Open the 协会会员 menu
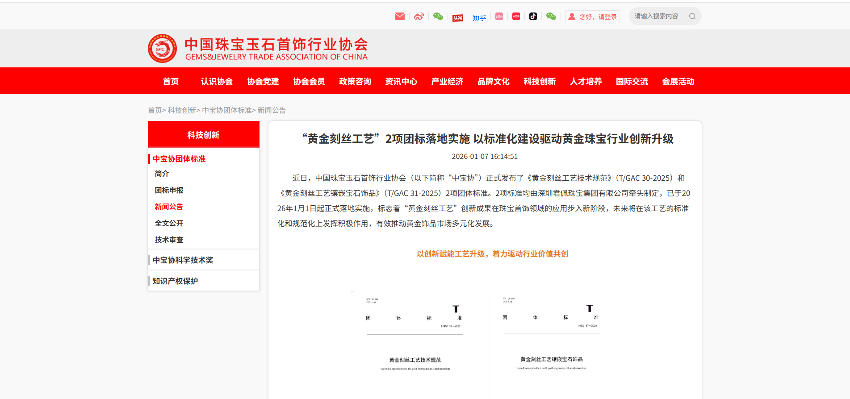 coord(309,81)
